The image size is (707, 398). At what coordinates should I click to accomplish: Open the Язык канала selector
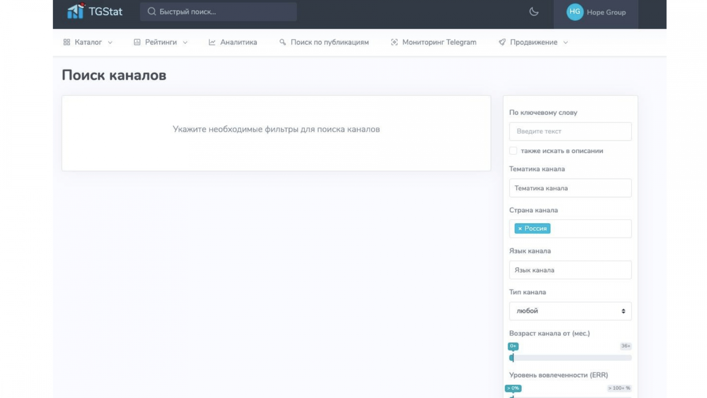coord(570,270)
